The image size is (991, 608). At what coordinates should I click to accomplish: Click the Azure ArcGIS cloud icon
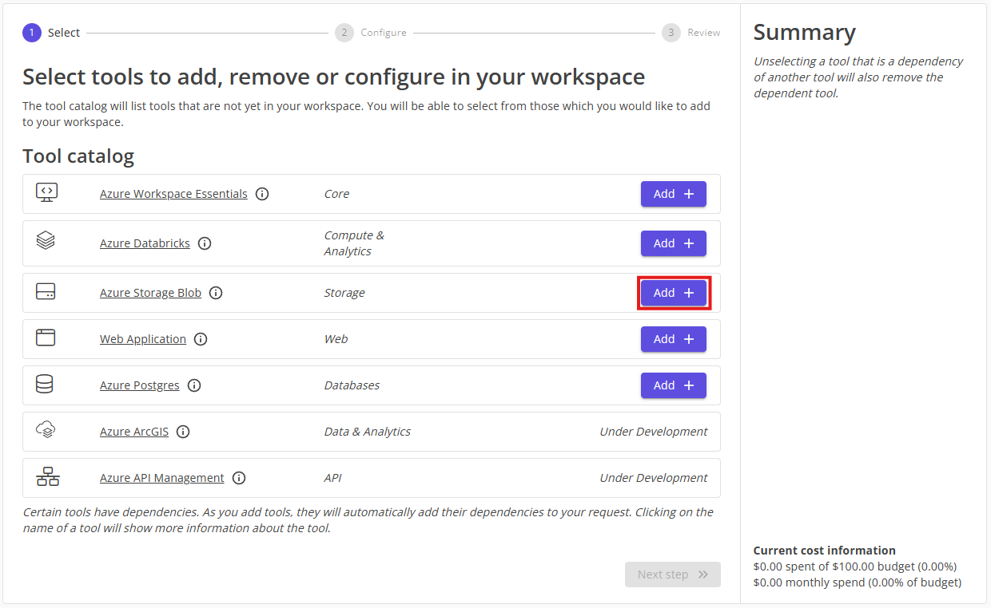46,430
